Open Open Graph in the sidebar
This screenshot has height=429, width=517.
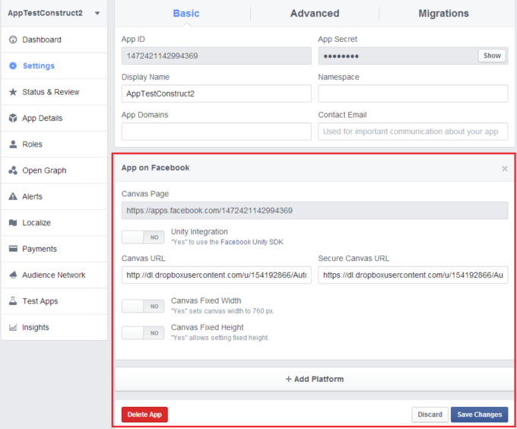click(x=54, y=170)
